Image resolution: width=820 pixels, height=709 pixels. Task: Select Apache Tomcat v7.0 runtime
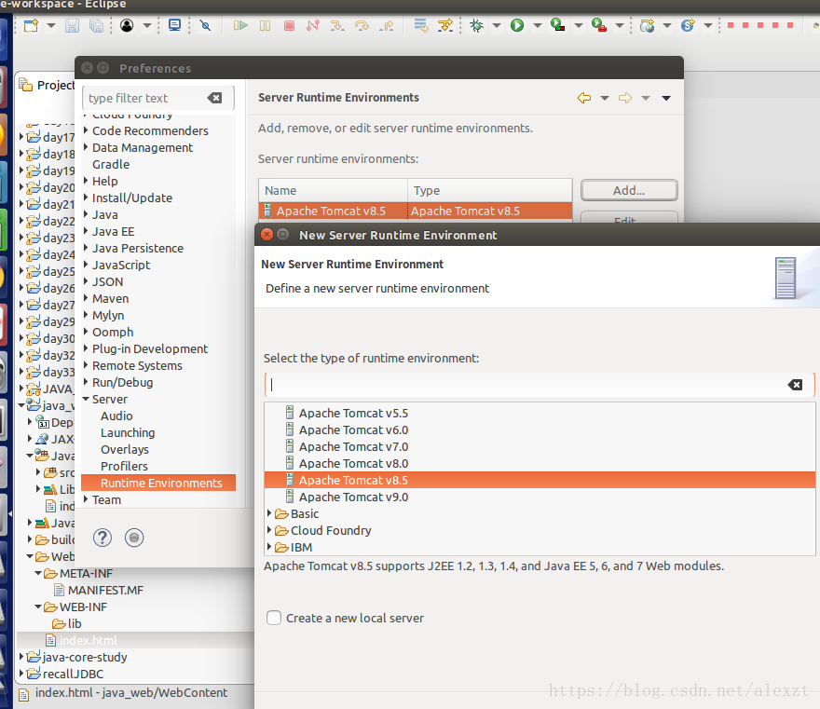click(353, 446)
